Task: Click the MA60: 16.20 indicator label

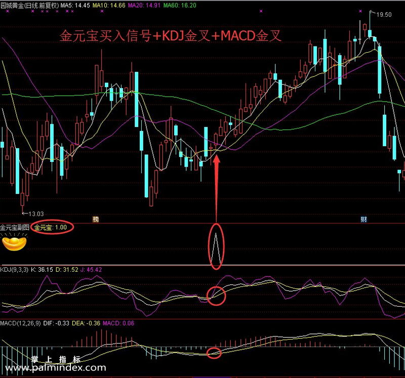Action: [180, 6]
